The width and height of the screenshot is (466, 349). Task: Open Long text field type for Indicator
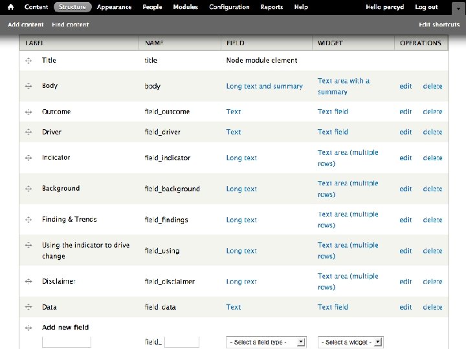(x=241, y=158)
